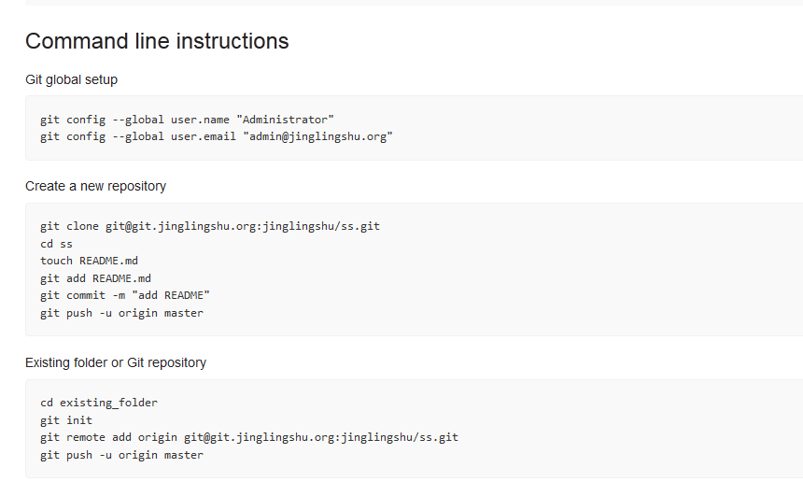
Task: Click the "Git global setup" subheading
Action: tap(71, 80)
